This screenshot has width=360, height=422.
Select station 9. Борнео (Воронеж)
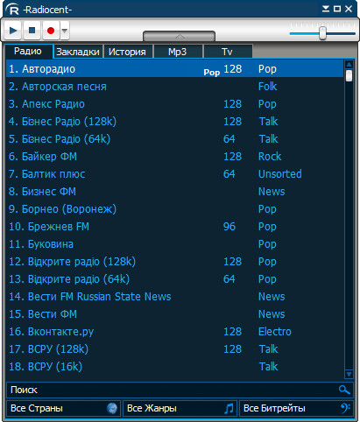pyautogui.click(x=174, y=209)
